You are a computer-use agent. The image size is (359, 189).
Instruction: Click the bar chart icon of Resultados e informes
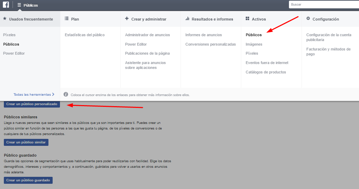187,18
